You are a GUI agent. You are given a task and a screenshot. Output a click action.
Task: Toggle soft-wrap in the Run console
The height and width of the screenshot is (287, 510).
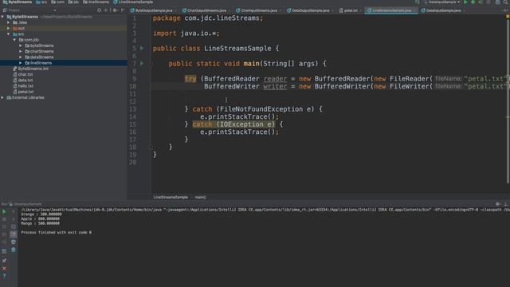pyautogui.click(x=14, y=226)
